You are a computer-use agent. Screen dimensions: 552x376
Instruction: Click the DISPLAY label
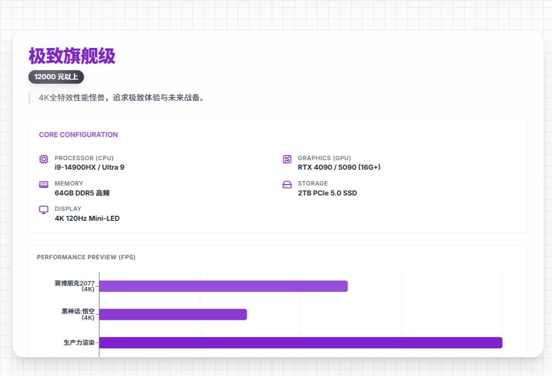pos(68,209)
